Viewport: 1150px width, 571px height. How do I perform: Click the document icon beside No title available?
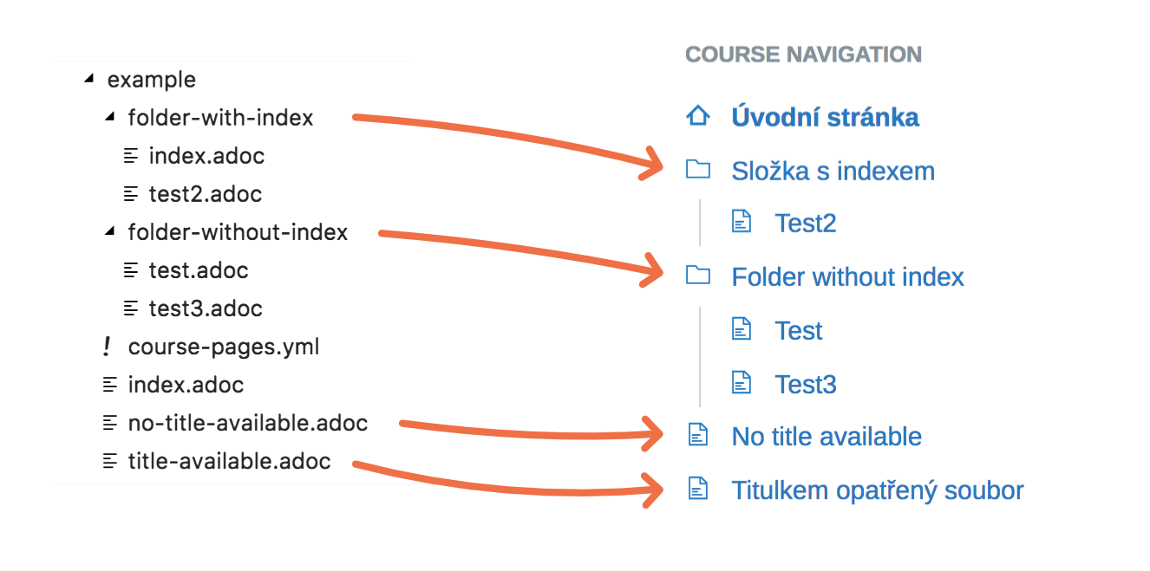click(x=697, y=436)
